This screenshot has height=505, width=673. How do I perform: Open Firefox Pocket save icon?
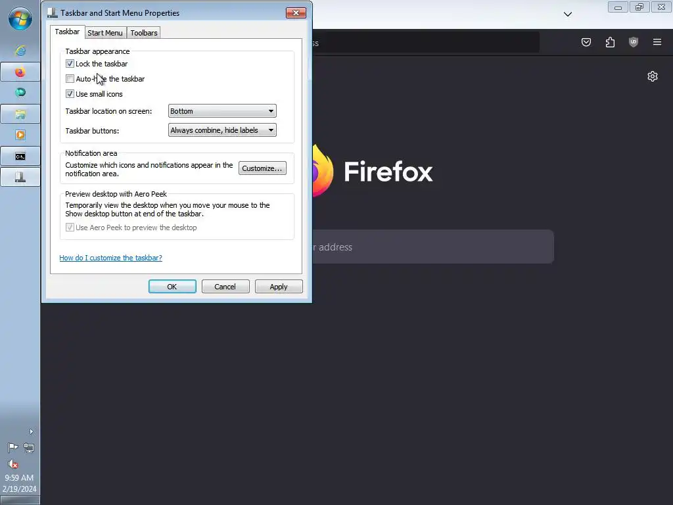(x=586, y=42)
